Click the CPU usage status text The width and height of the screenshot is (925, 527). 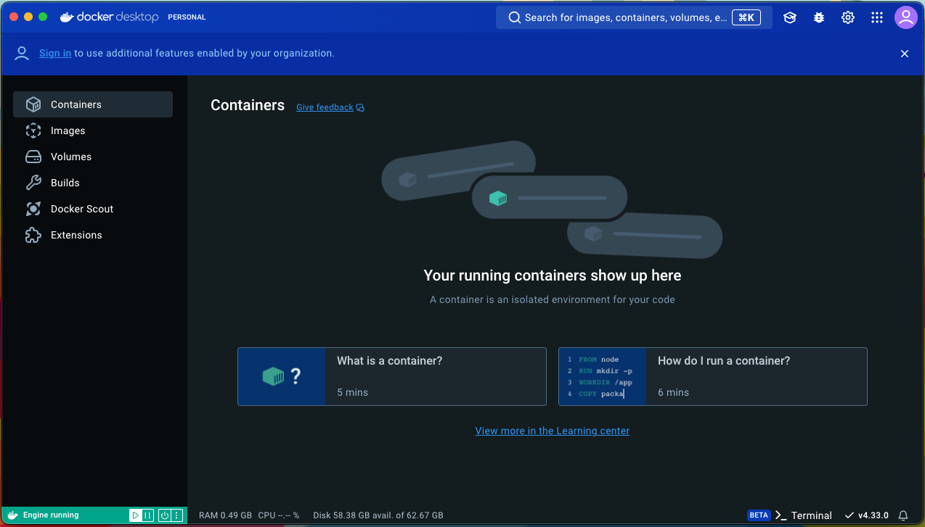point(279,515)
